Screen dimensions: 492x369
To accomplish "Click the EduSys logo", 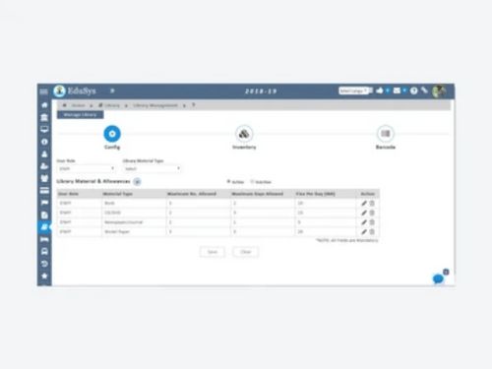I will [60, 92].
